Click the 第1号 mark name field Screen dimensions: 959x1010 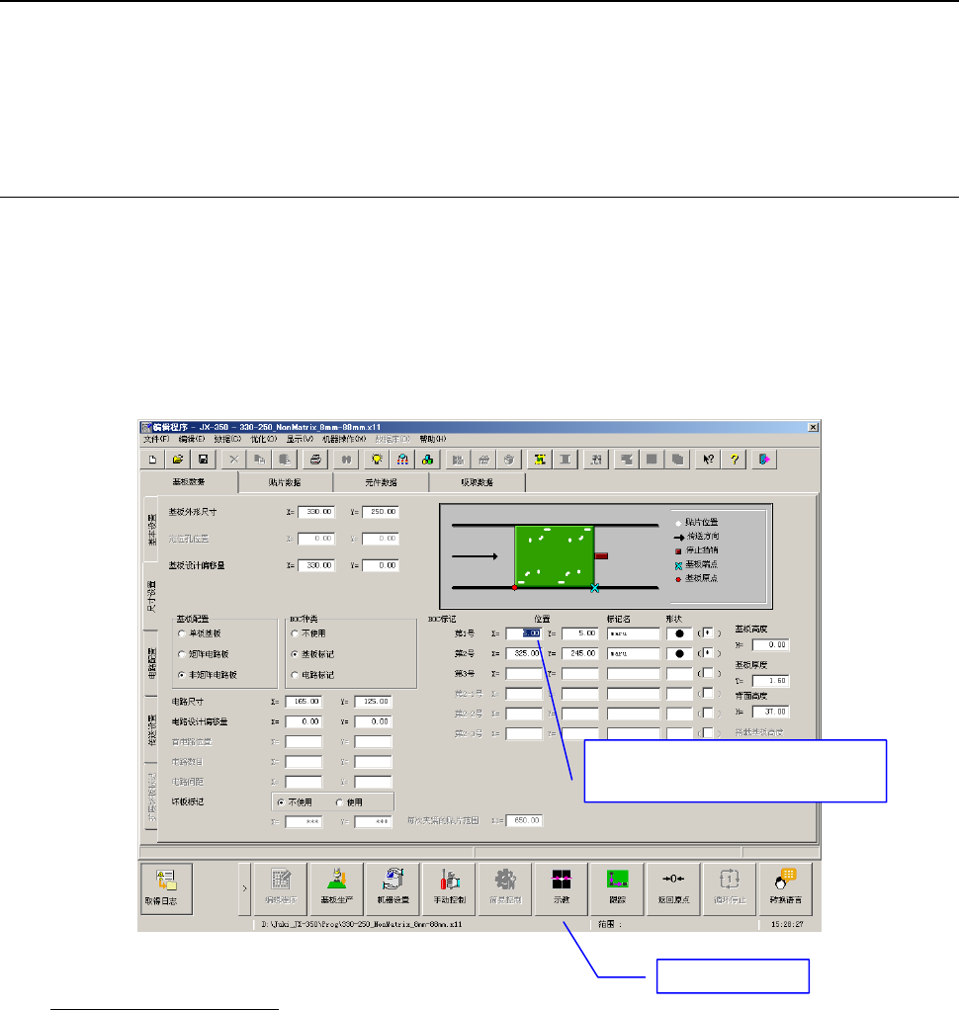(x=634, y=633)
